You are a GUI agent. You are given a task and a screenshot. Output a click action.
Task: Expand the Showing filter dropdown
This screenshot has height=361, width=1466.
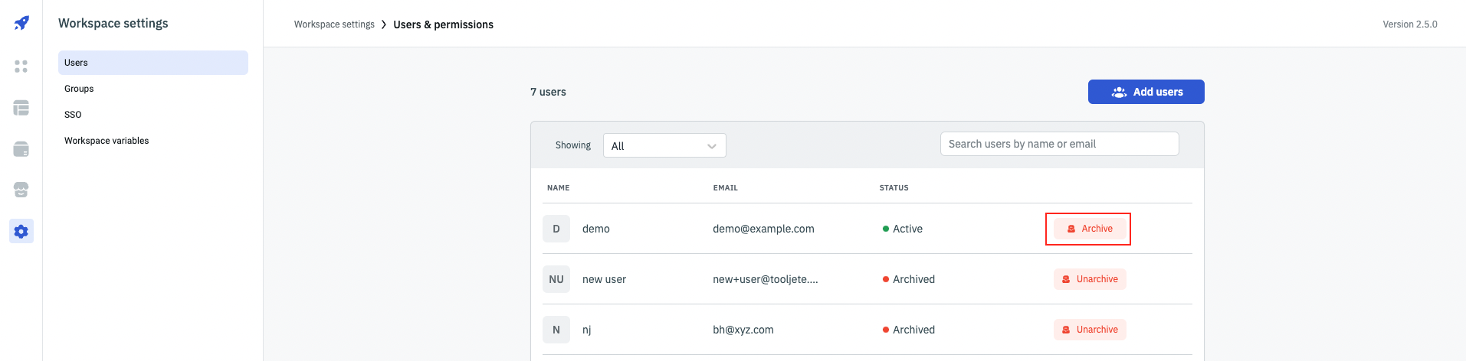pos(664,145)
